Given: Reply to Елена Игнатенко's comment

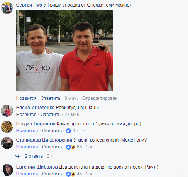Looking at the screenshot, I should point(51,115).
